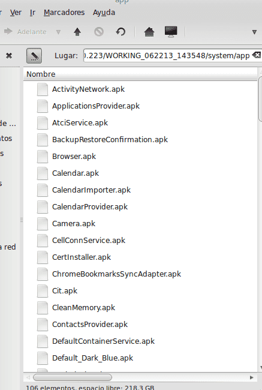Select ContactsProvider.apk file

coord(90,325)
